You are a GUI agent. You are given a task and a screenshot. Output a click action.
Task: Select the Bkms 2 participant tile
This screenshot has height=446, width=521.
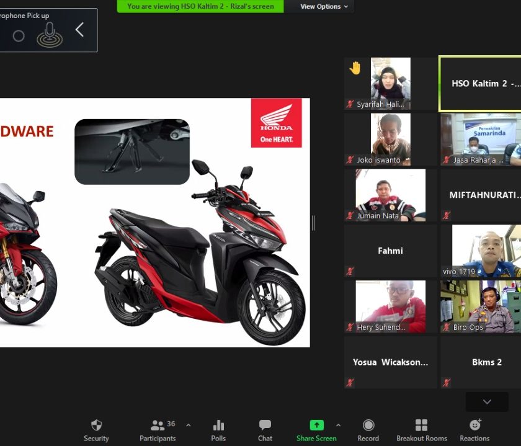(x=481, y=363)
